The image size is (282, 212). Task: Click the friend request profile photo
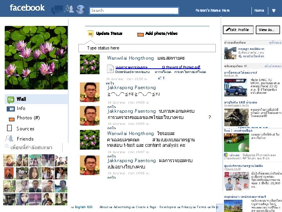point(230,53)
